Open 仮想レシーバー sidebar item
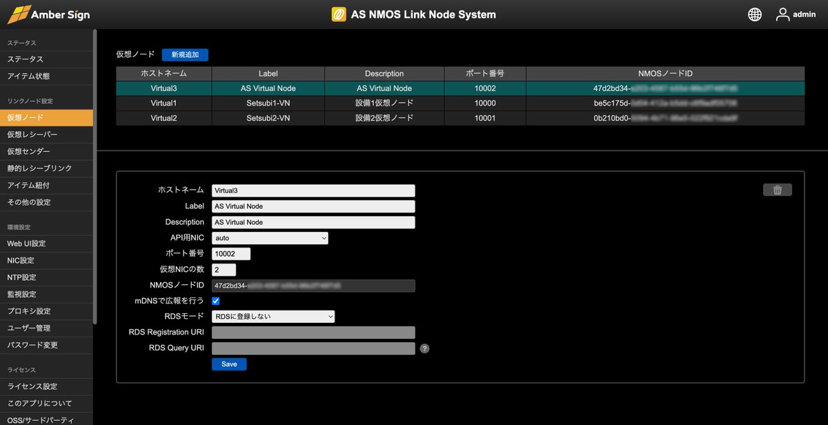 [46, 135]
